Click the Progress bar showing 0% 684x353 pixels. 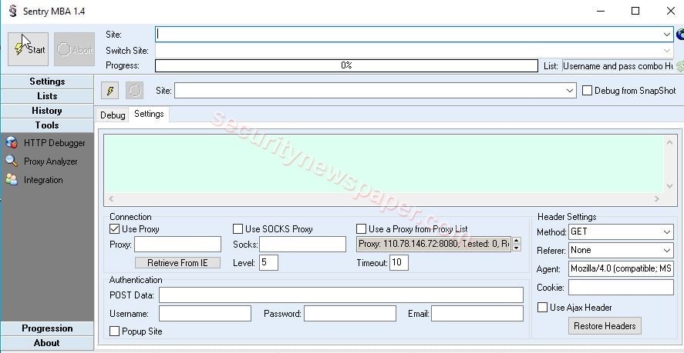[x=346, y=65]
